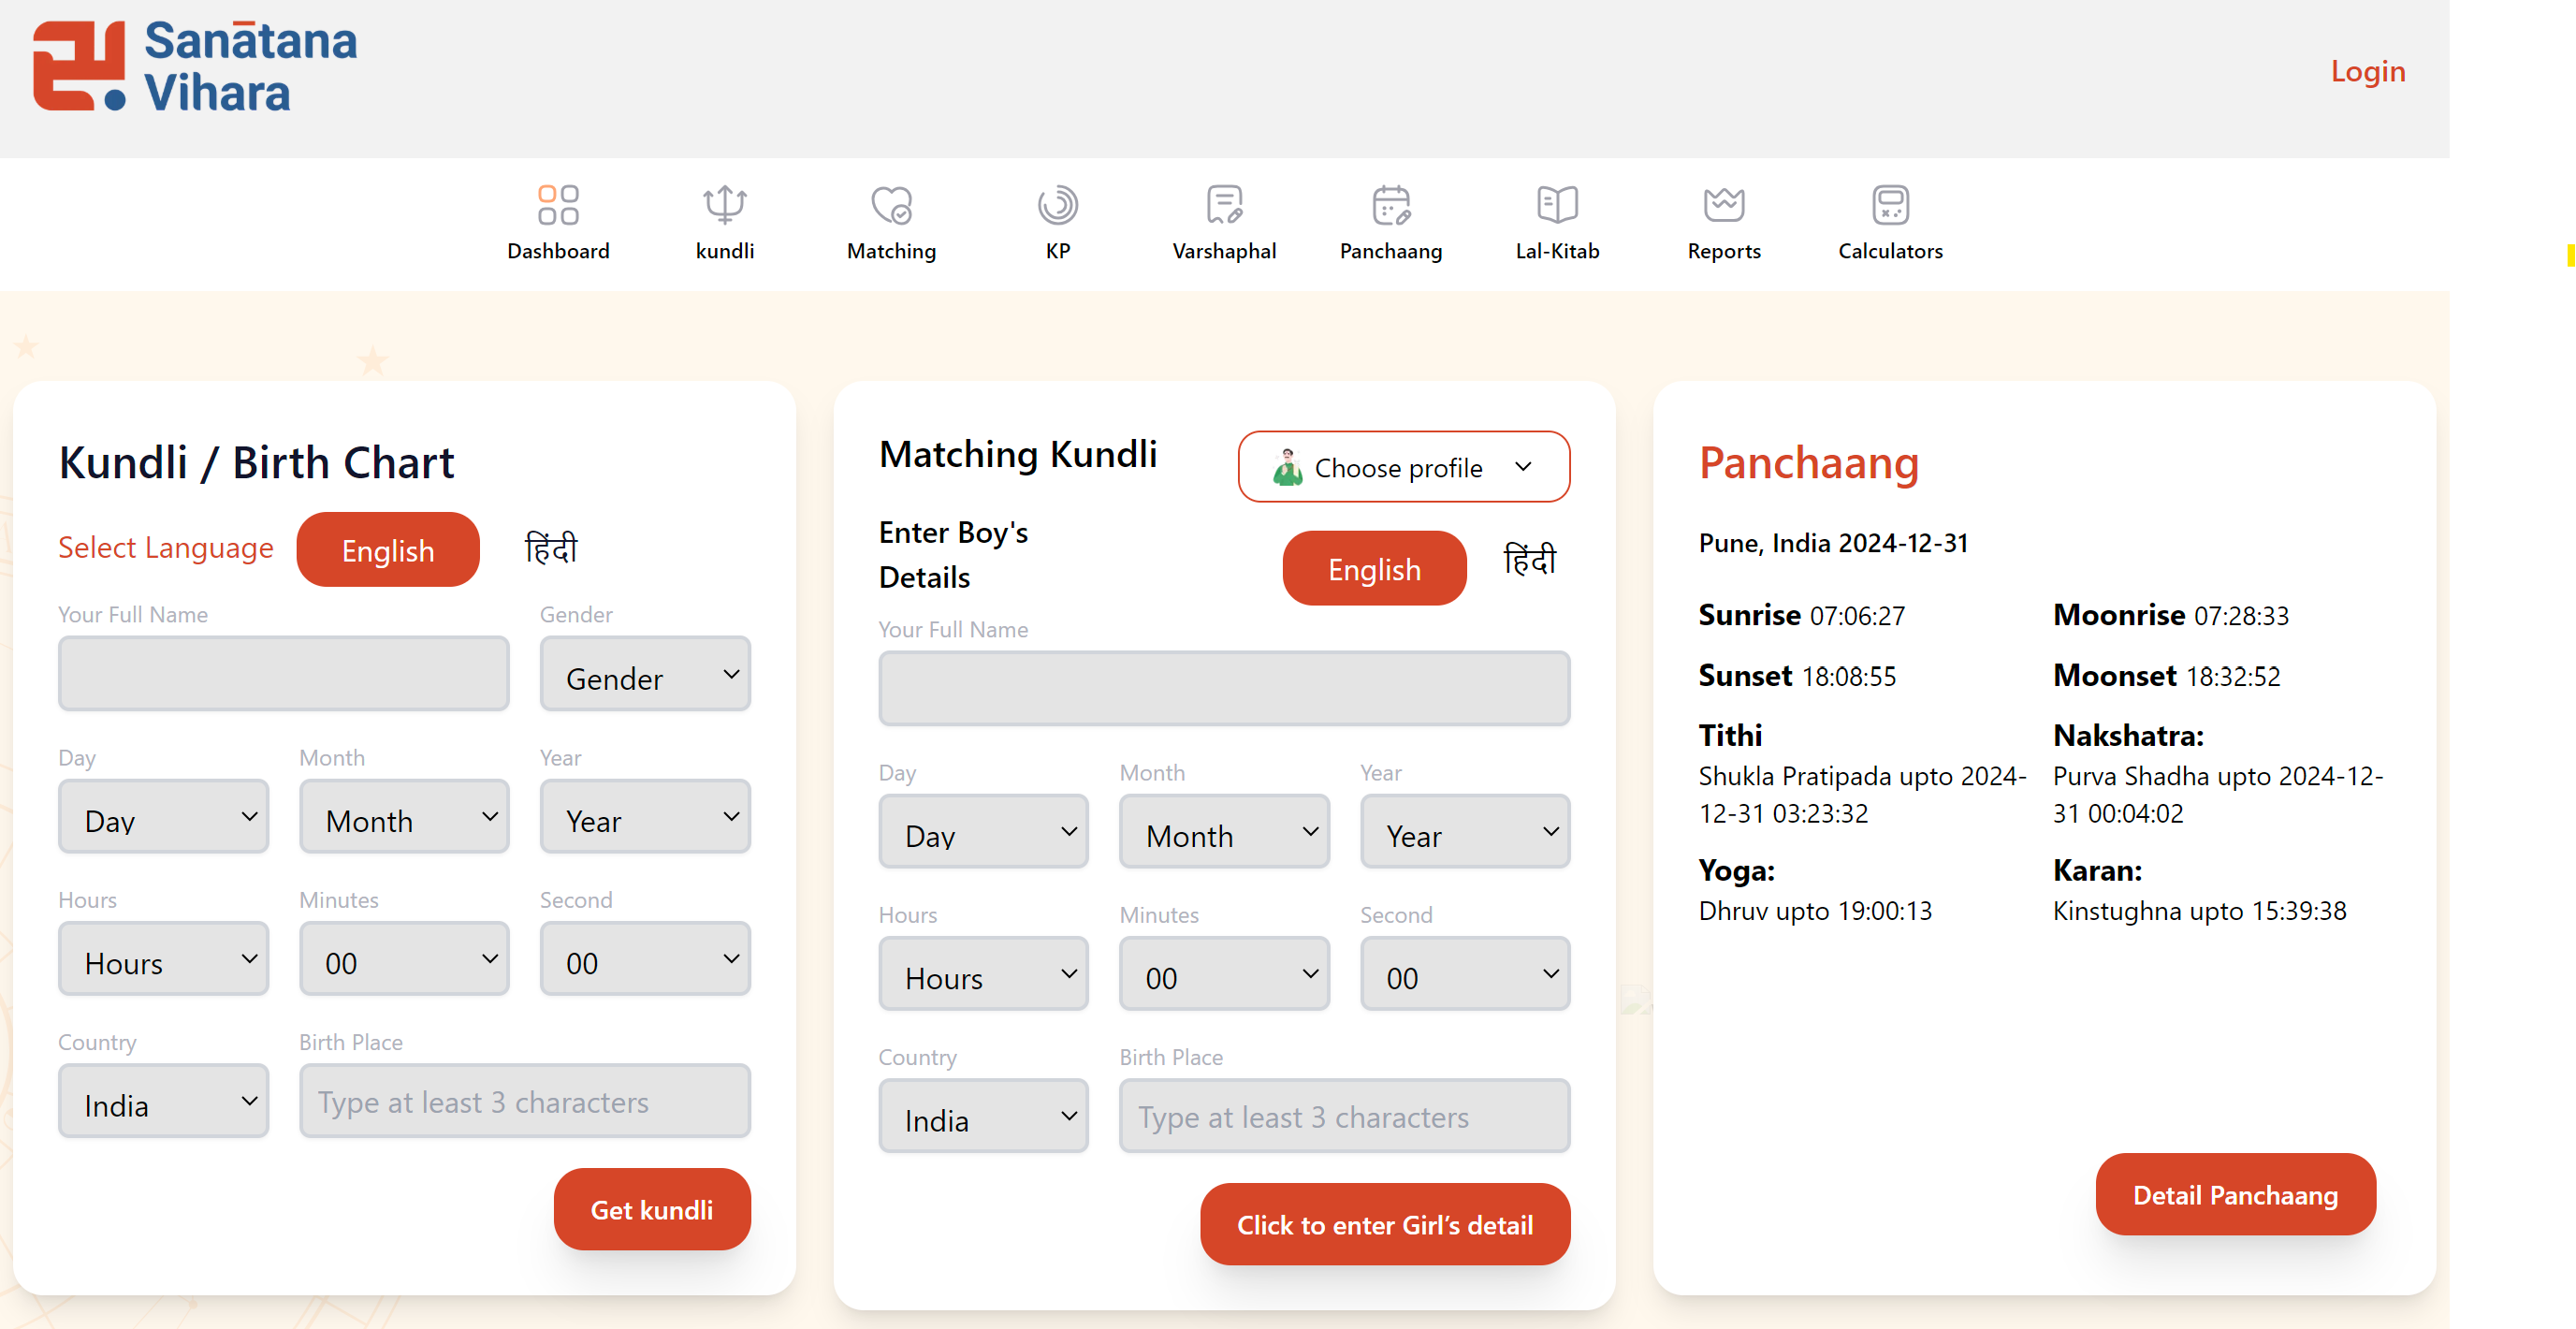Select English language in Birth Chart form

(388, 550)
